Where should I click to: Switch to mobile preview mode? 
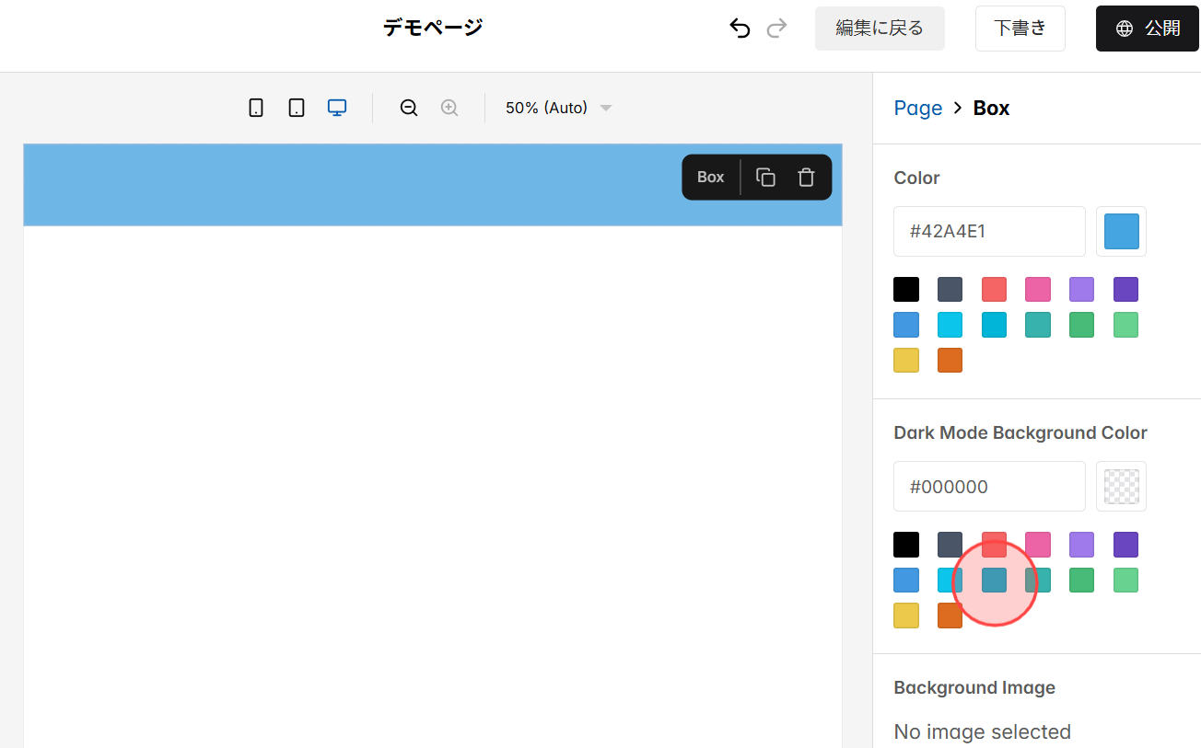(255, 107)
